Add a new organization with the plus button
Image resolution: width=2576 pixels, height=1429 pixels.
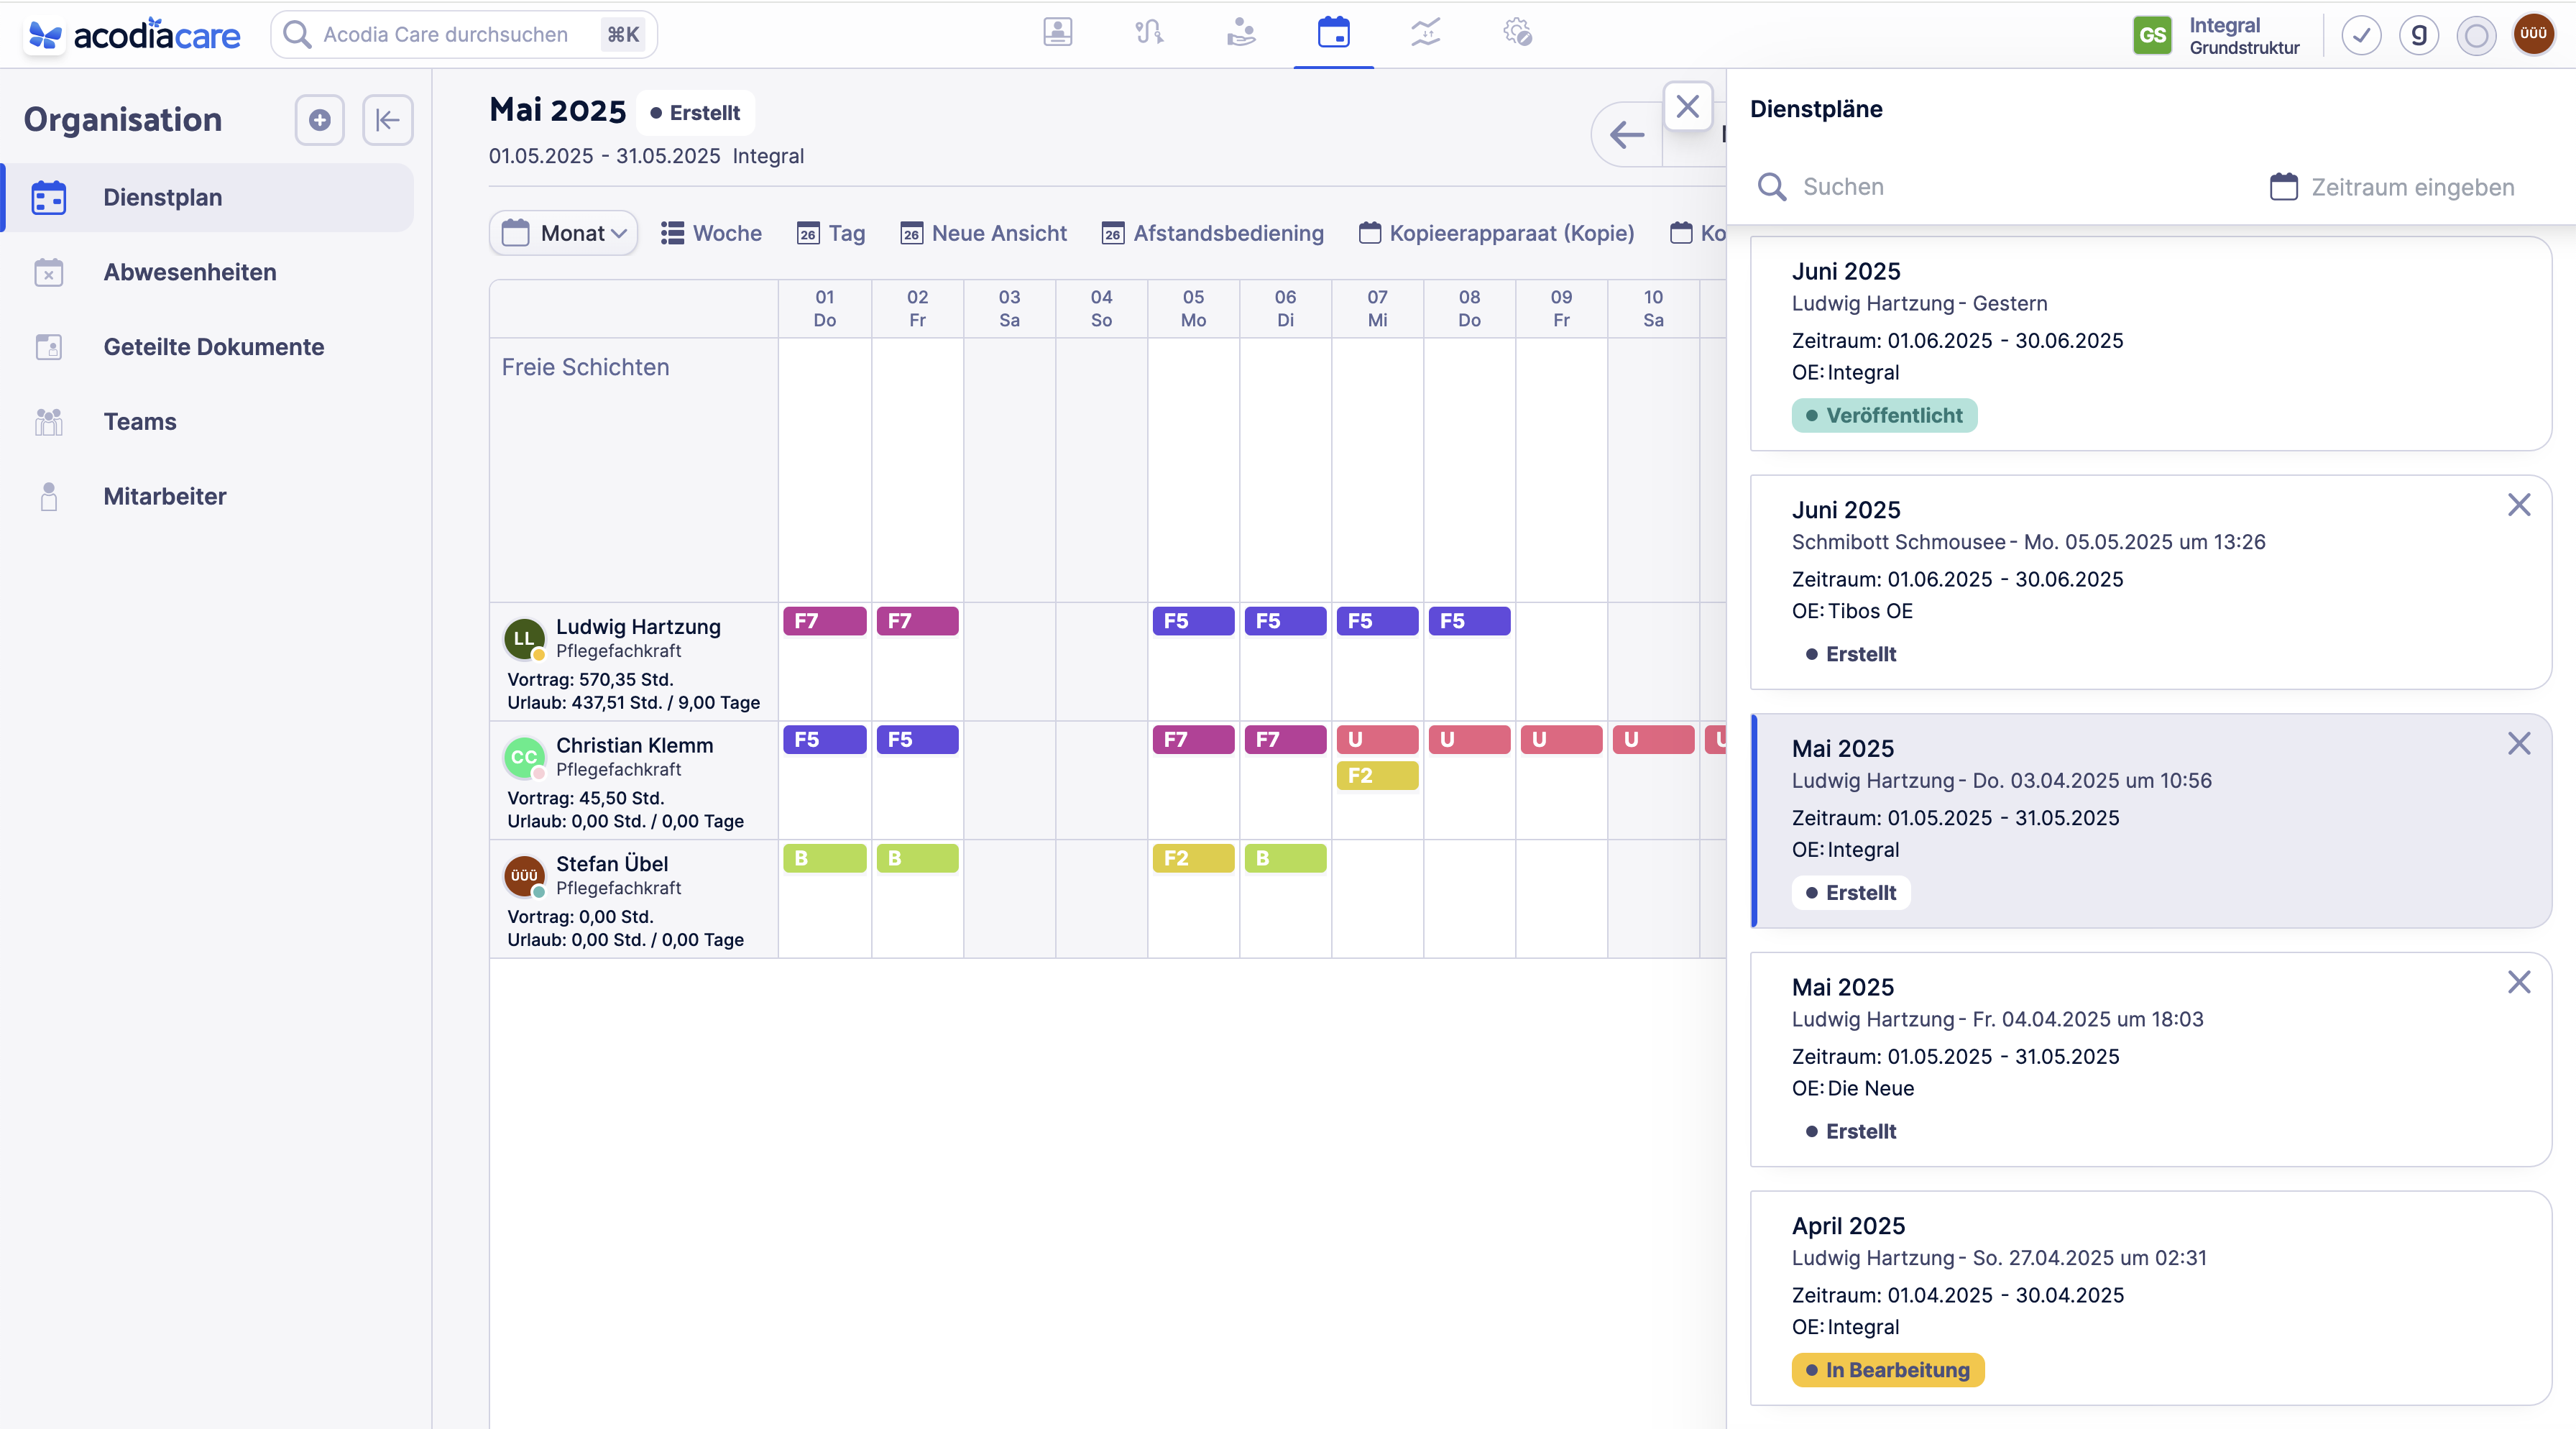319,120
